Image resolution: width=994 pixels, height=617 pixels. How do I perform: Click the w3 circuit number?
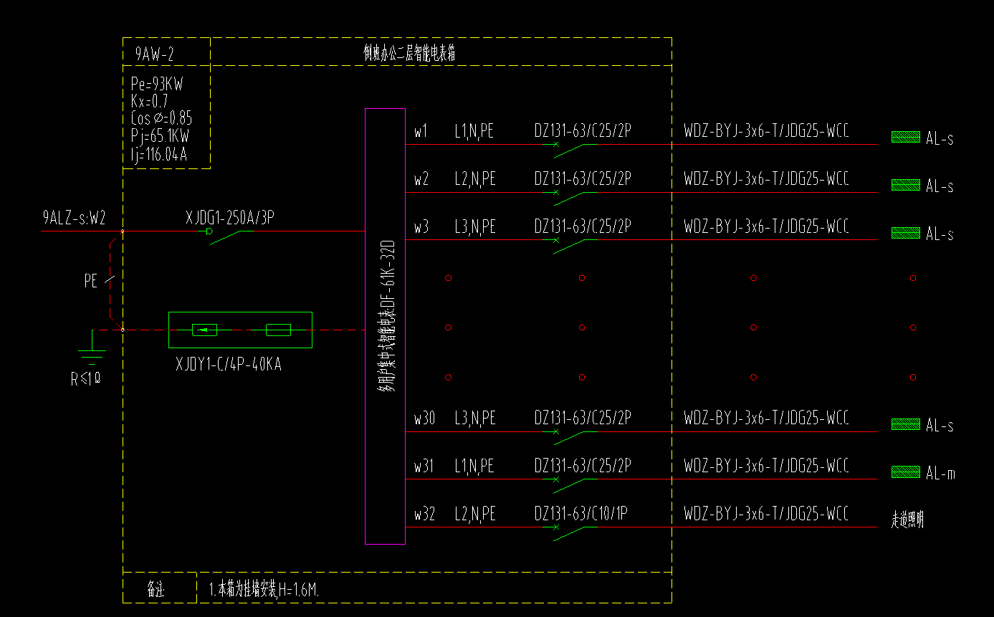[421, 227]
